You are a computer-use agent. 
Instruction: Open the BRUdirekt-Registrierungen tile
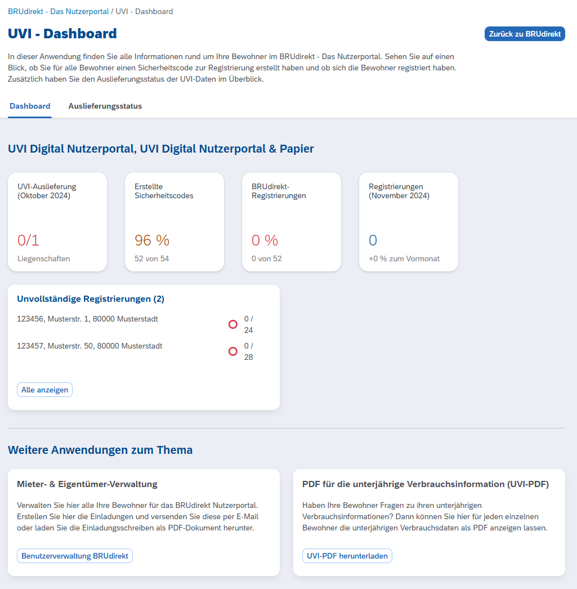[292, 222]
